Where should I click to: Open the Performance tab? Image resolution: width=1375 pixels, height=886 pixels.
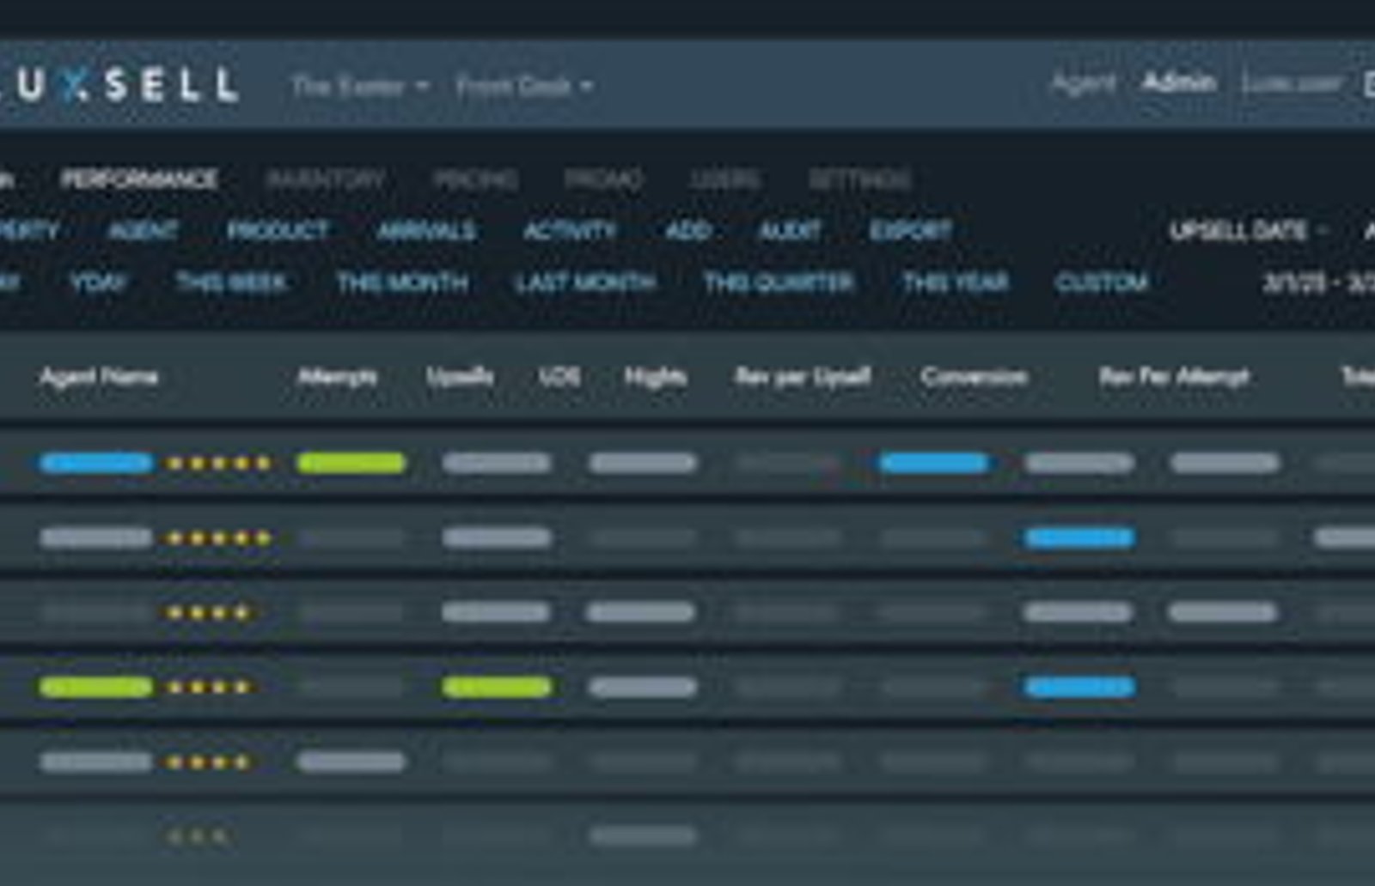point(139,179)
